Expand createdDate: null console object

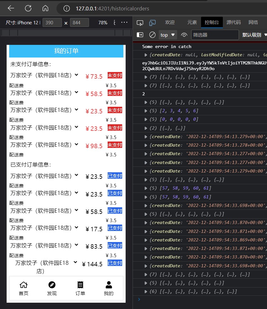[146, 55]
